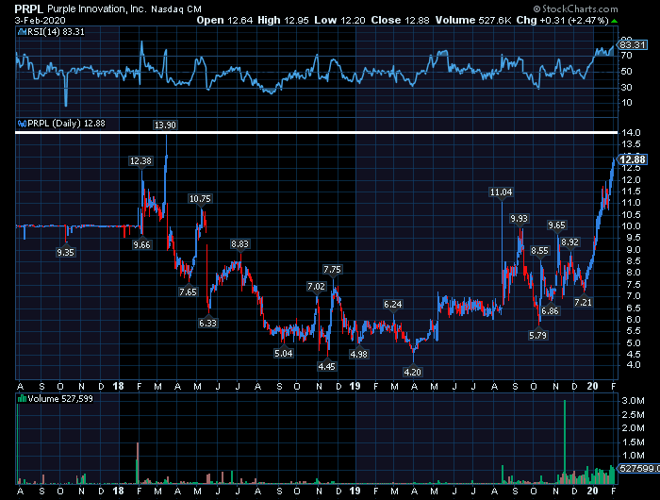Select the Volume 527.6K header value

pyautogui.click(x=473, y=20)
